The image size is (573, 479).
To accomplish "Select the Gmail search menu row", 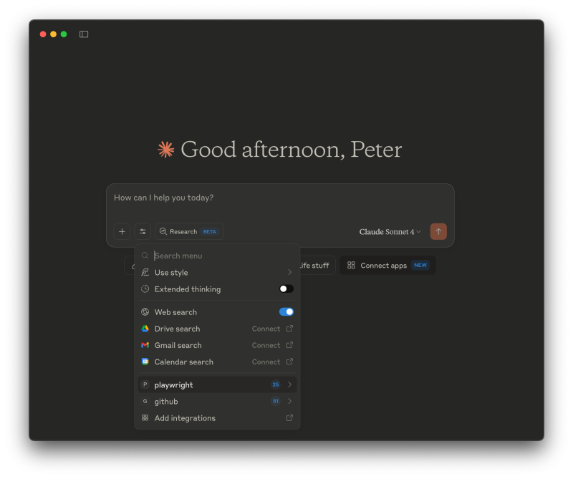I will [217, 345].
